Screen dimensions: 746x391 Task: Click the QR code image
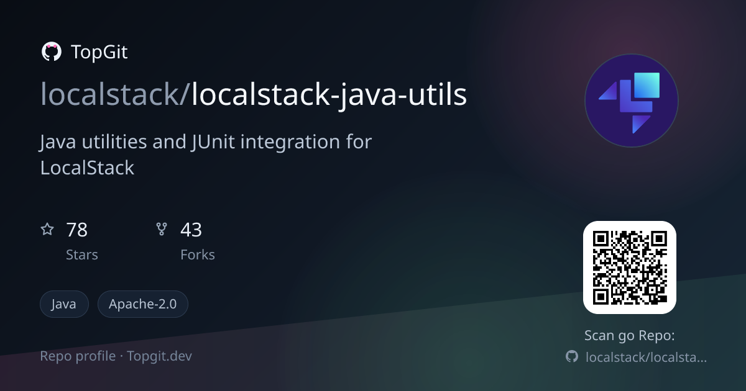tap(629, 267)
